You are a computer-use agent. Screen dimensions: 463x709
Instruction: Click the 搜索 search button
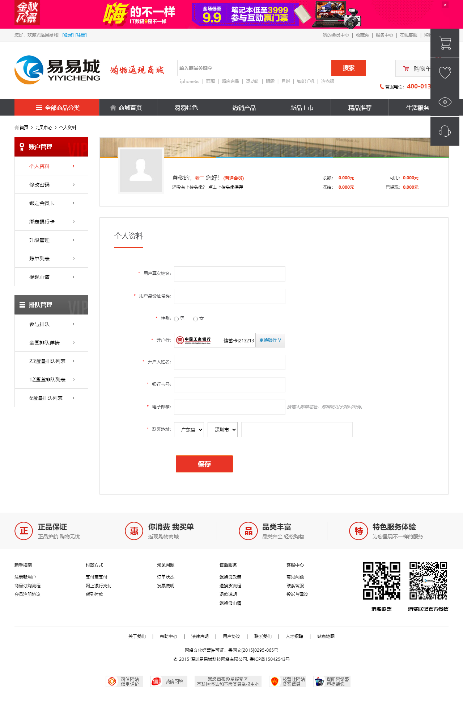click(348, 68)
